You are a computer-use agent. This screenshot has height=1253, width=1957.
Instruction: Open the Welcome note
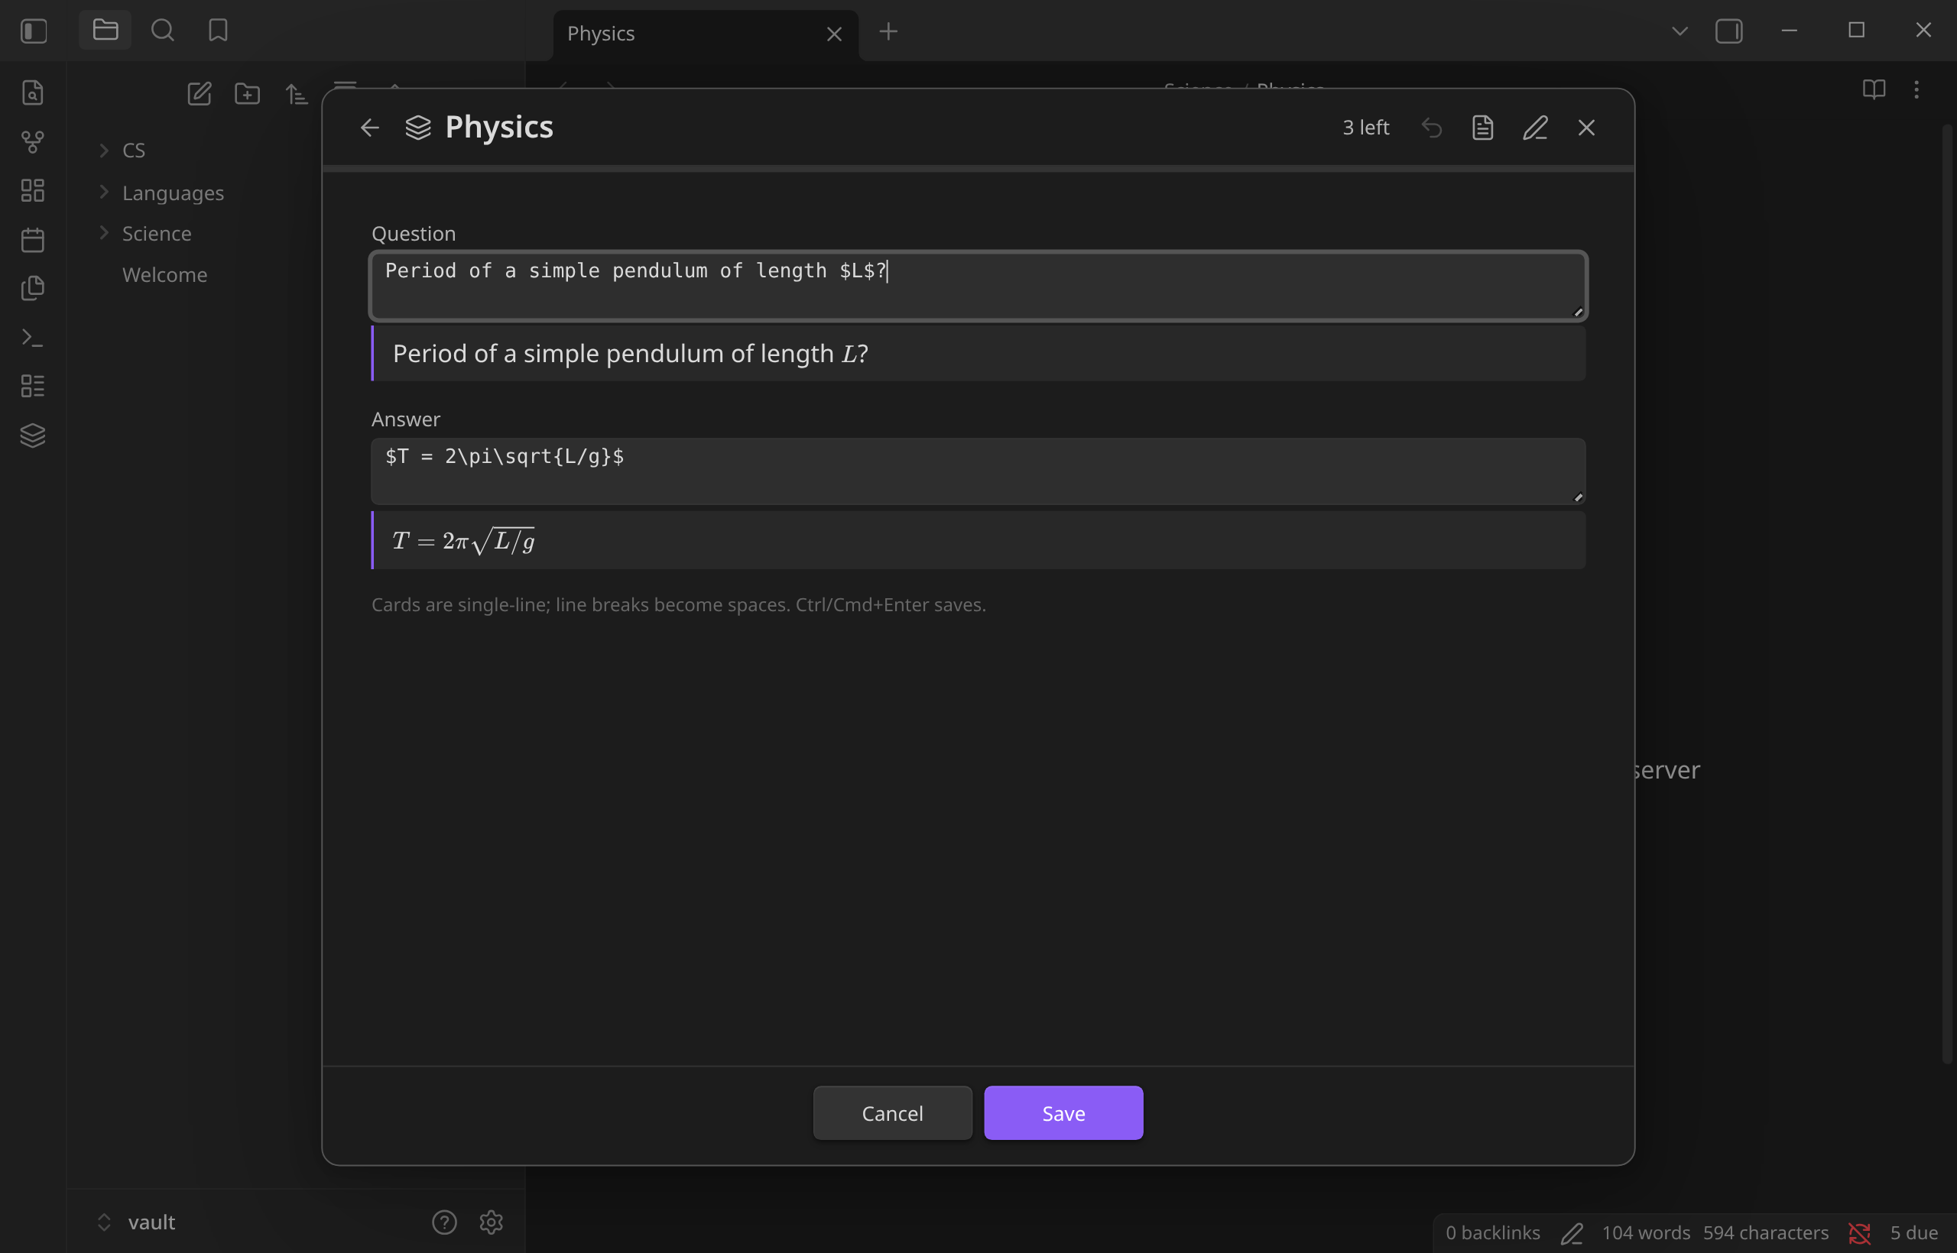(164, 274)
